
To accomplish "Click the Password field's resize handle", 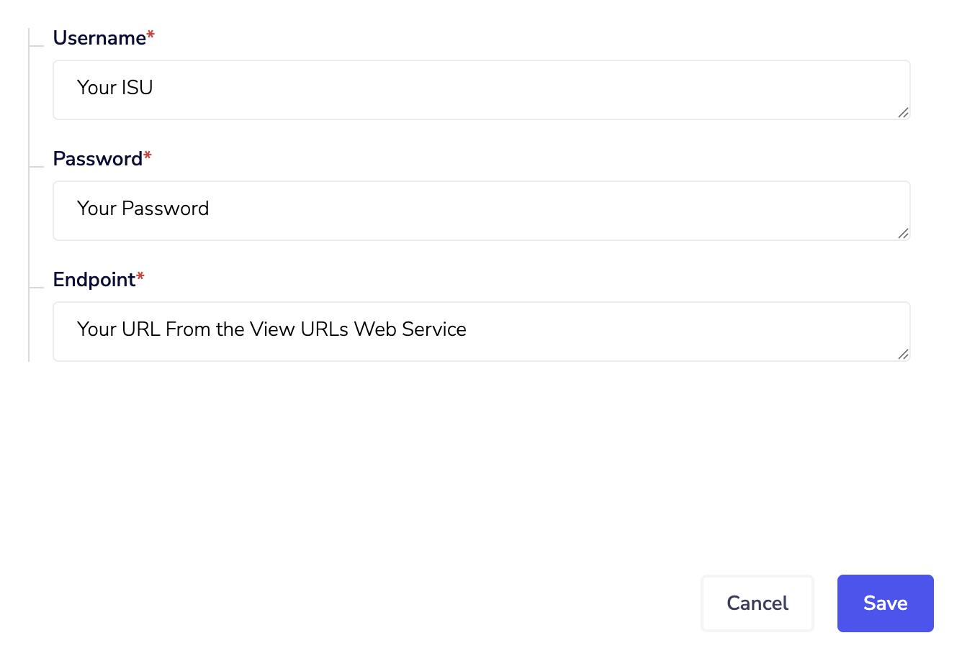I will (903, 233).
